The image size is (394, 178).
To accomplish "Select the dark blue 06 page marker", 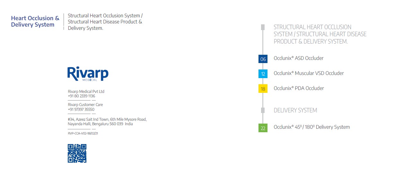I will tap(263, 59).
